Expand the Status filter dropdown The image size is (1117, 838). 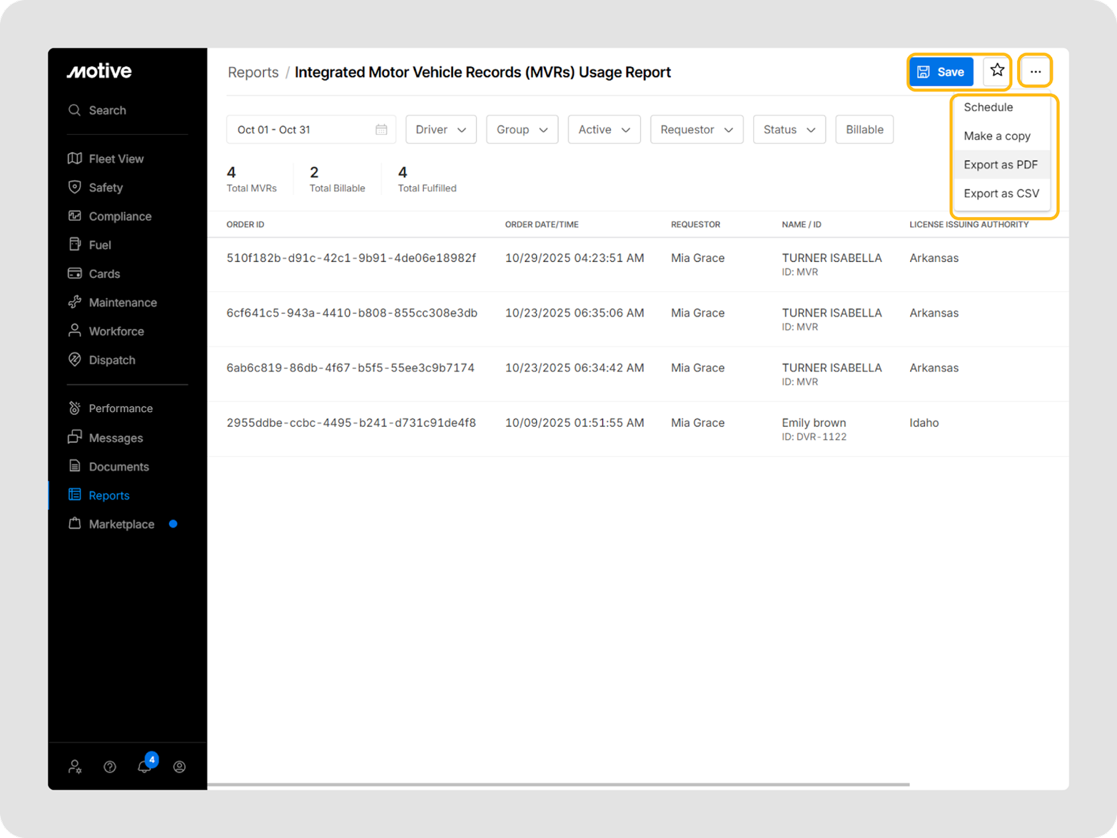coord(789,130)
